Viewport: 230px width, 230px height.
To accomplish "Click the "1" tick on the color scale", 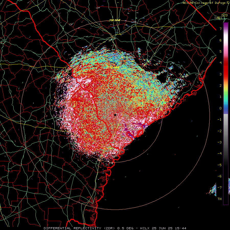I will coord(221,97).
